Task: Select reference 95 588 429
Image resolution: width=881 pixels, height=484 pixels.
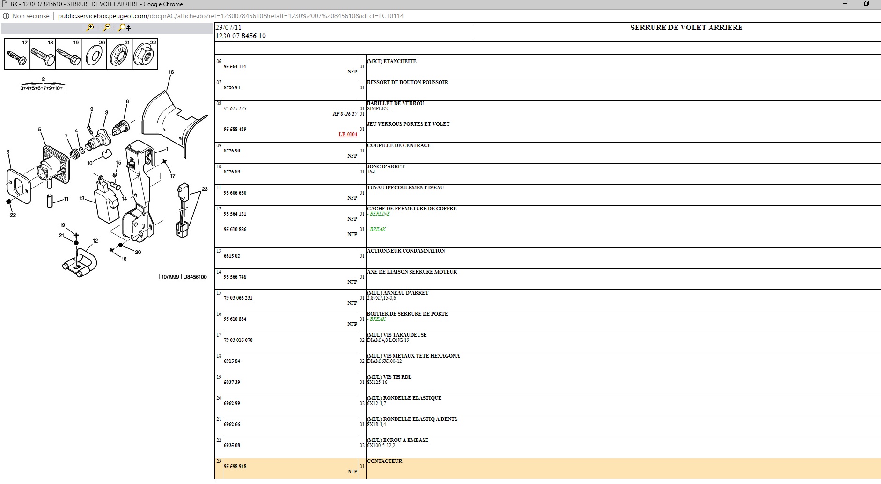Action: tap(235, 129)
